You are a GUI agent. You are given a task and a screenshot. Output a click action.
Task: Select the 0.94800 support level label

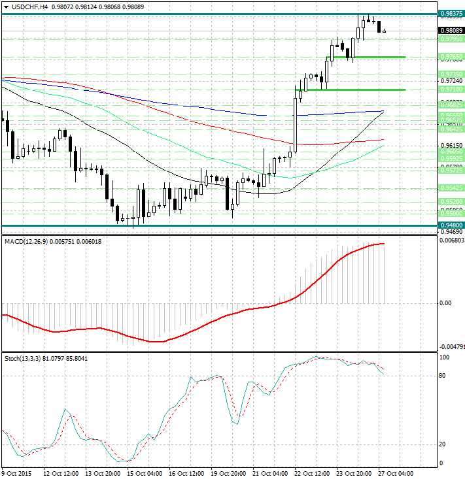(x=451, y=225)
